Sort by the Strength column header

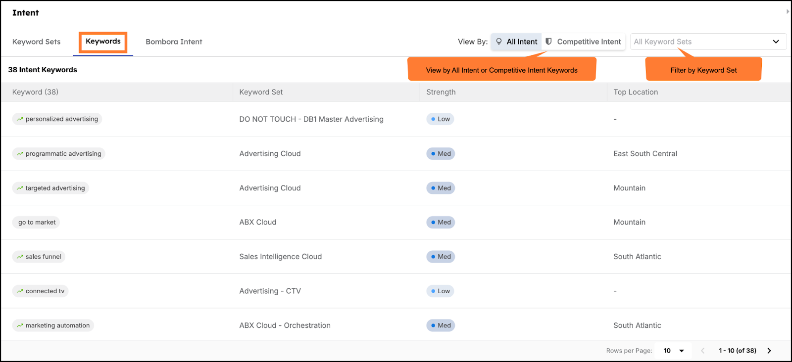tap(441, 92)
